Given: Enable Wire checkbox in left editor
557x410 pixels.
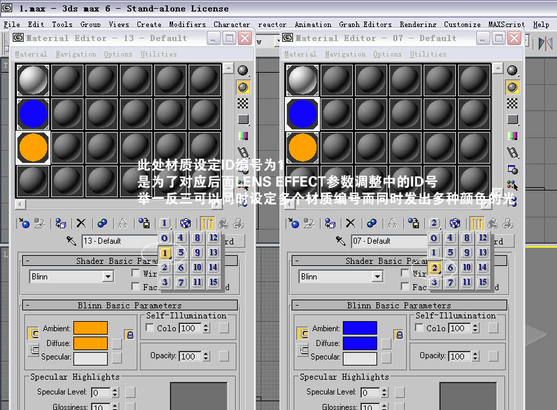Looking at the screenshot, I should [x=135, y=273].
